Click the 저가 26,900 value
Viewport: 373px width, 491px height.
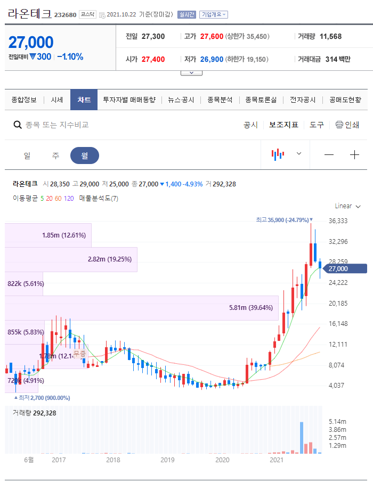(x=212, y=59)
